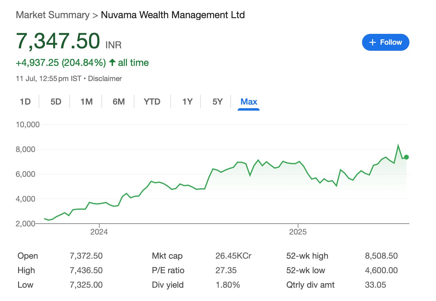Click the 52-wk high value 8,508.50
The width and height of the screenshot is (436, 301).
point(381,256)
